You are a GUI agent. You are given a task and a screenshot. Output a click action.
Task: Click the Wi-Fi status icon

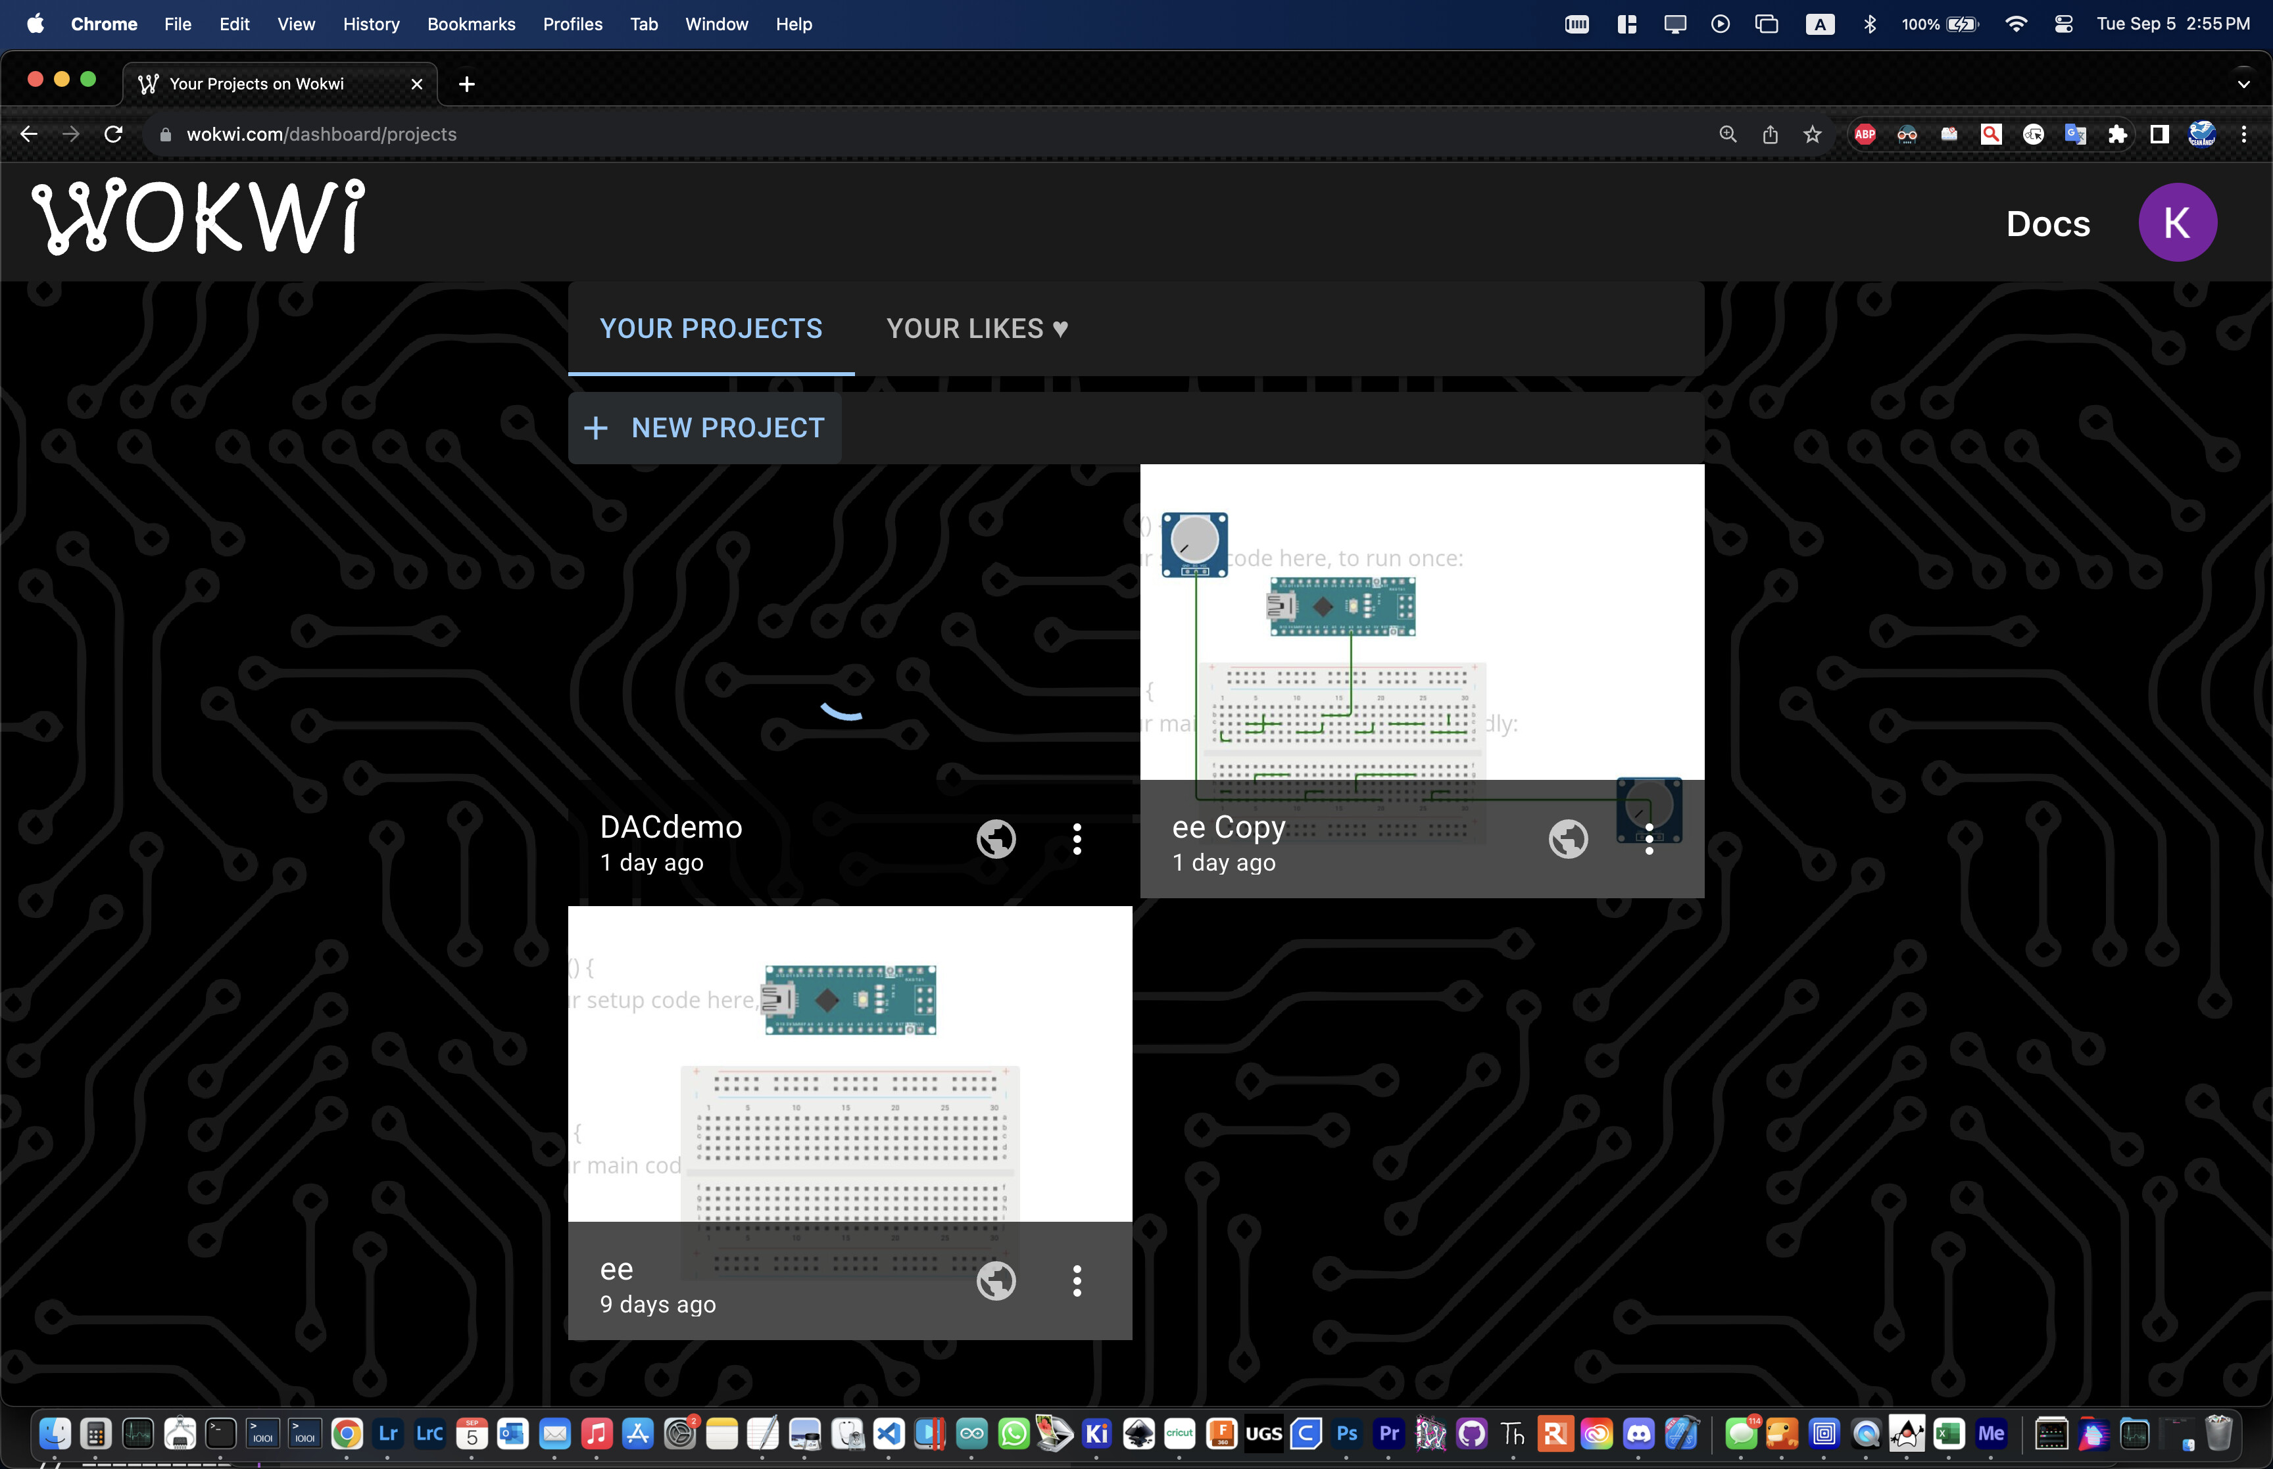pyautogui.click(x=2015, y=24)
